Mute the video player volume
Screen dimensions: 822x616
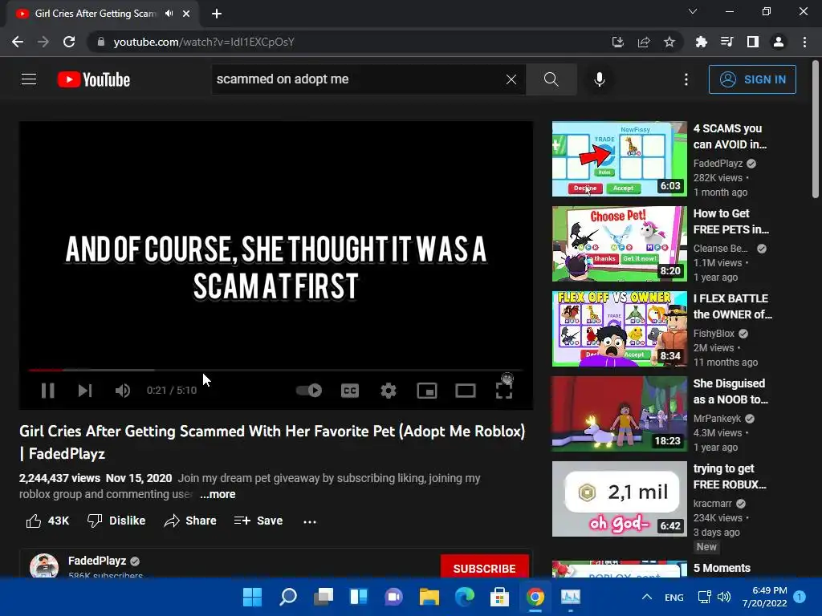tap(123, 391)
